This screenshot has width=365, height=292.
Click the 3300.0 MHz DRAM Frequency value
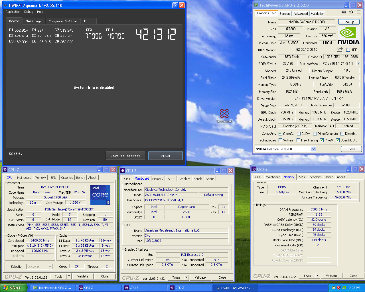point(319,209)
